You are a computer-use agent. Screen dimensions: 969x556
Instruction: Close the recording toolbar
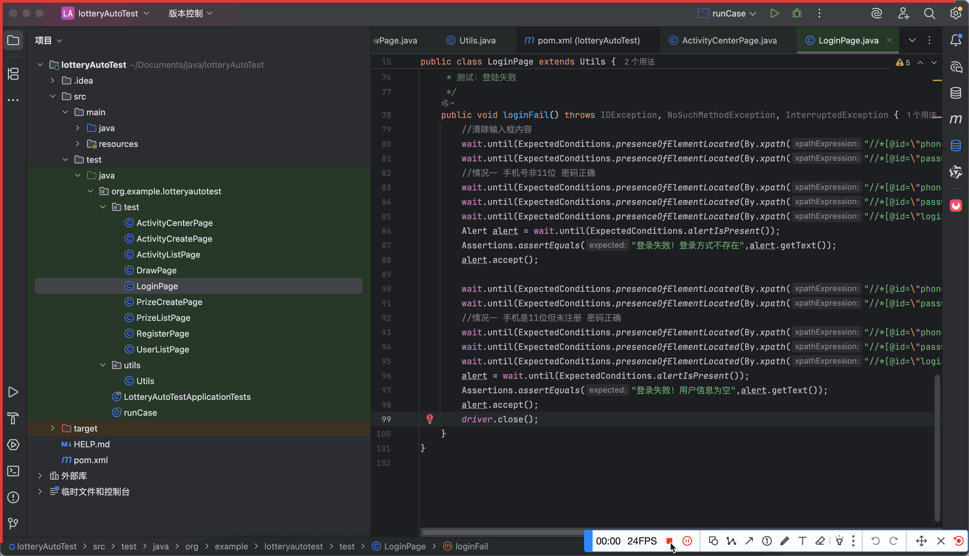941,541
